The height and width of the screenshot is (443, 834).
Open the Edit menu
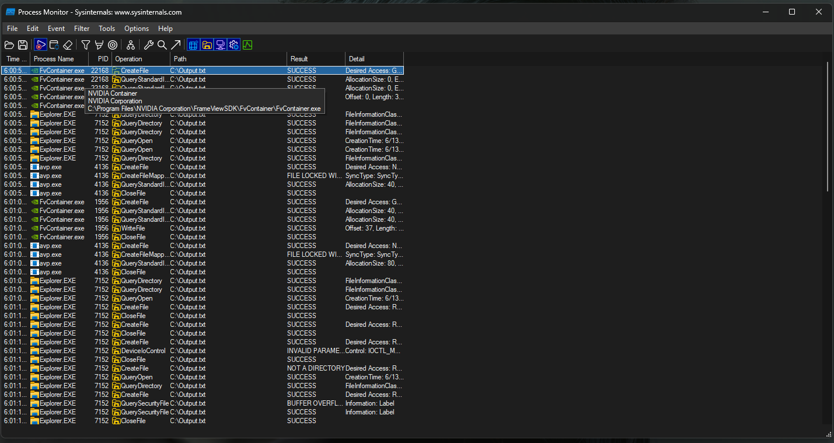pos(33,29)
